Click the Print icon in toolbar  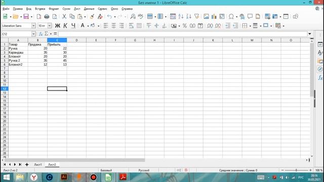47,17
